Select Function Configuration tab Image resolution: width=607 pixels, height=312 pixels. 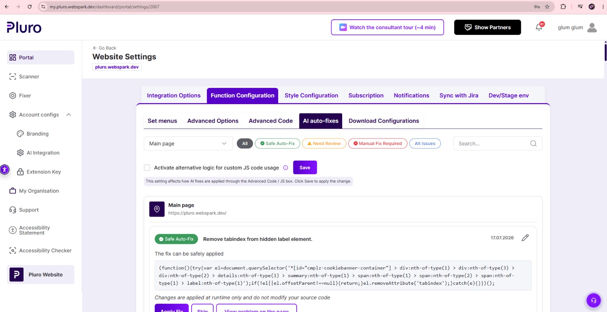(242, 95)
